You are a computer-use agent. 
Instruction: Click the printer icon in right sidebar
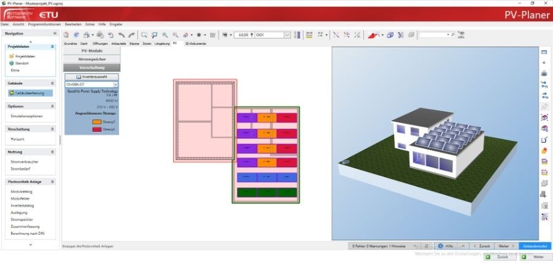[x=544, y=74]
